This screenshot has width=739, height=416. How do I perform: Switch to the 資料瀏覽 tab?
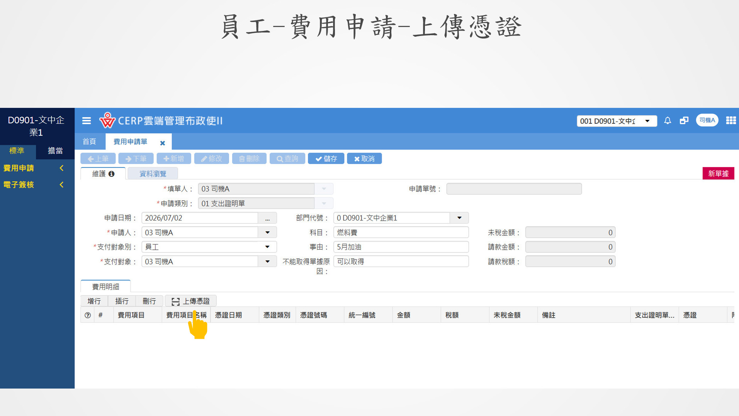pos(153,174)
